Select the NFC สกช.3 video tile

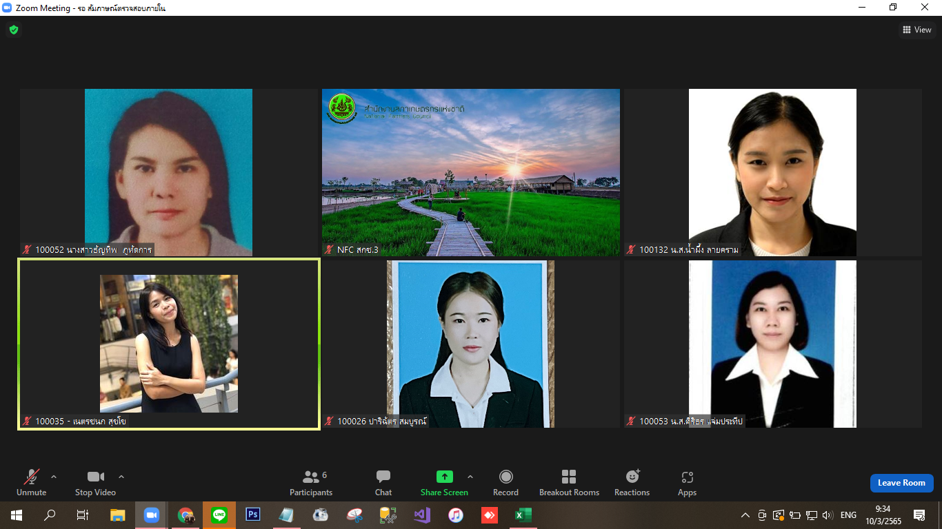coord(471,172)
